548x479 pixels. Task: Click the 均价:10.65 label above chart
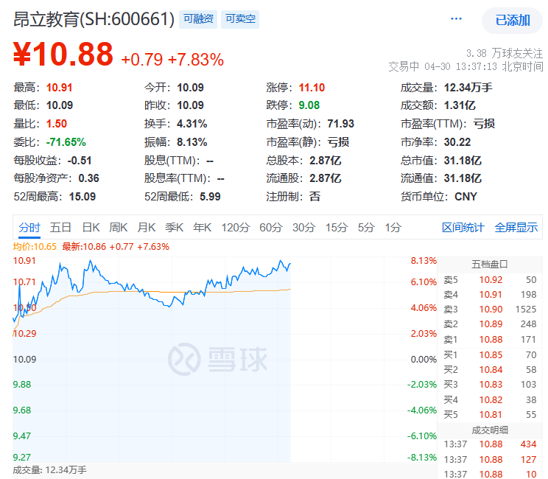click(35, 246)
